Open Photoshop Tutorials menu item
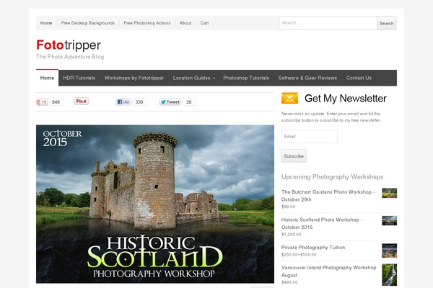The width and height of the screenshot is (433, 288). (246, 78)
